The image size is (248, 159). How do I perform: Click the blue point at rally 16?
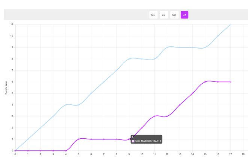coord(218,36)
